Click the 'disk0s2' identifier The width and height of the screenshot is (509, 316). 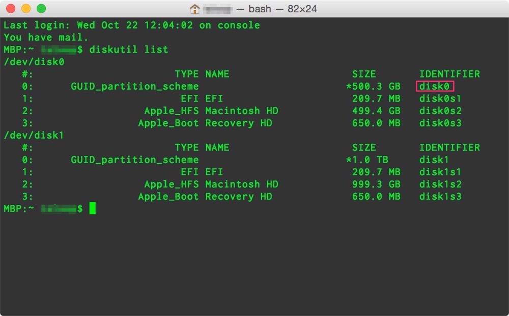440,111
